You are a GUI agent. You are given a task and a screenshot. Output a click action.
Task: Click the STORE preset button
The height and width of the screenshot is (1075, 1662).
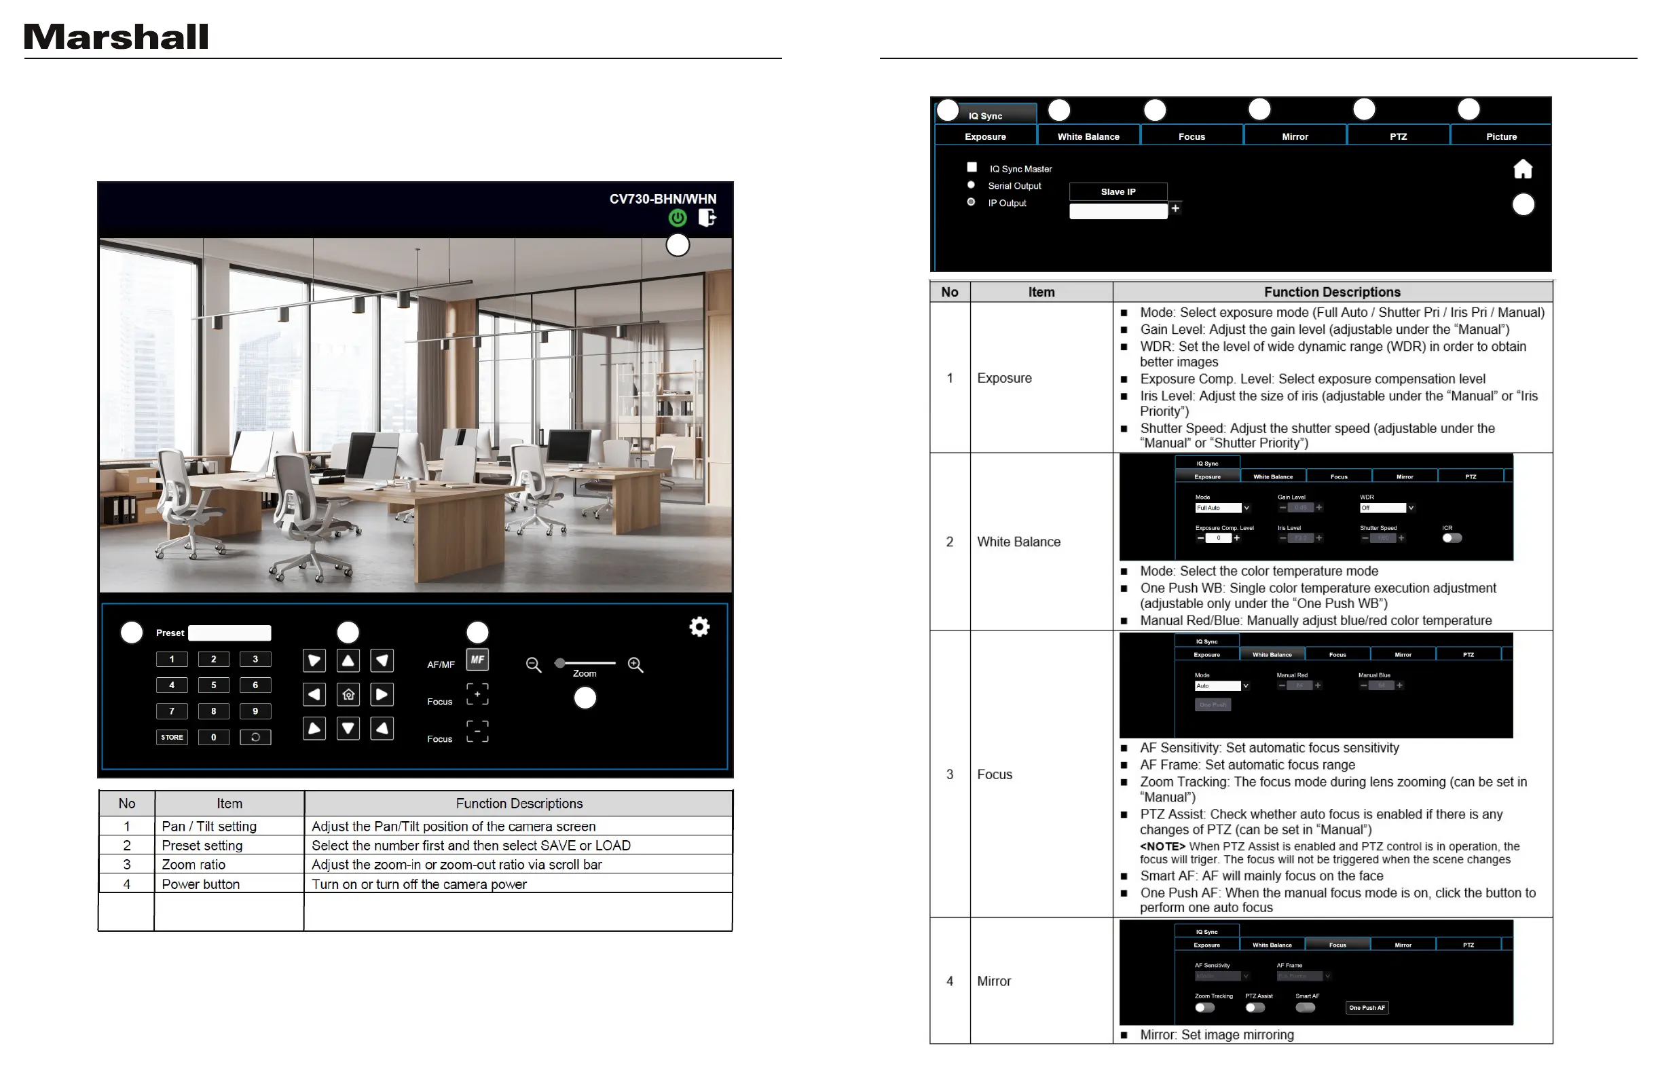pyautogui.click(x=172, y=738)
